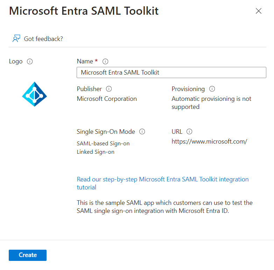This screenshot has width=274, height=270.
Task: Click into the Name text field
Action: (171, 72)
